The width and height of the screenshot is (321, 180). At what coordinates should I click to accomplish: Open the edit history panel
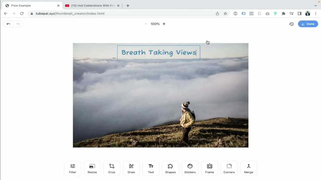click(x=291, y=24)
